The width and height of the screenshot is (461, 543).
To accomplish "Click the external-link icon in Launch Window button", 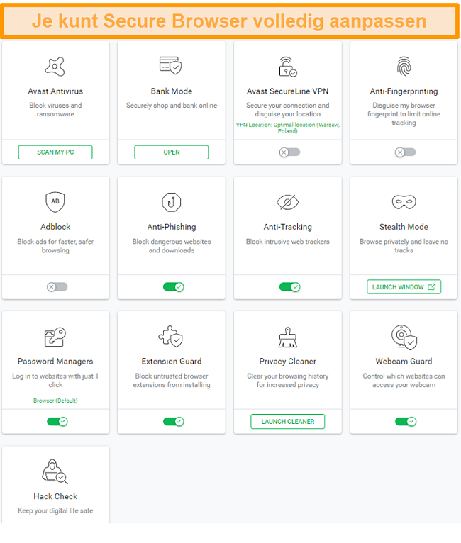I will pyautogui.click(x=431, y=286).
